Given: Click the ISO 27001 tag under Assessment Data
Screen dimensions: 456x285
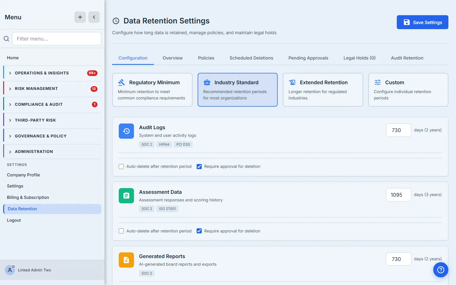Looking at the screenshot, I should 167,209.
